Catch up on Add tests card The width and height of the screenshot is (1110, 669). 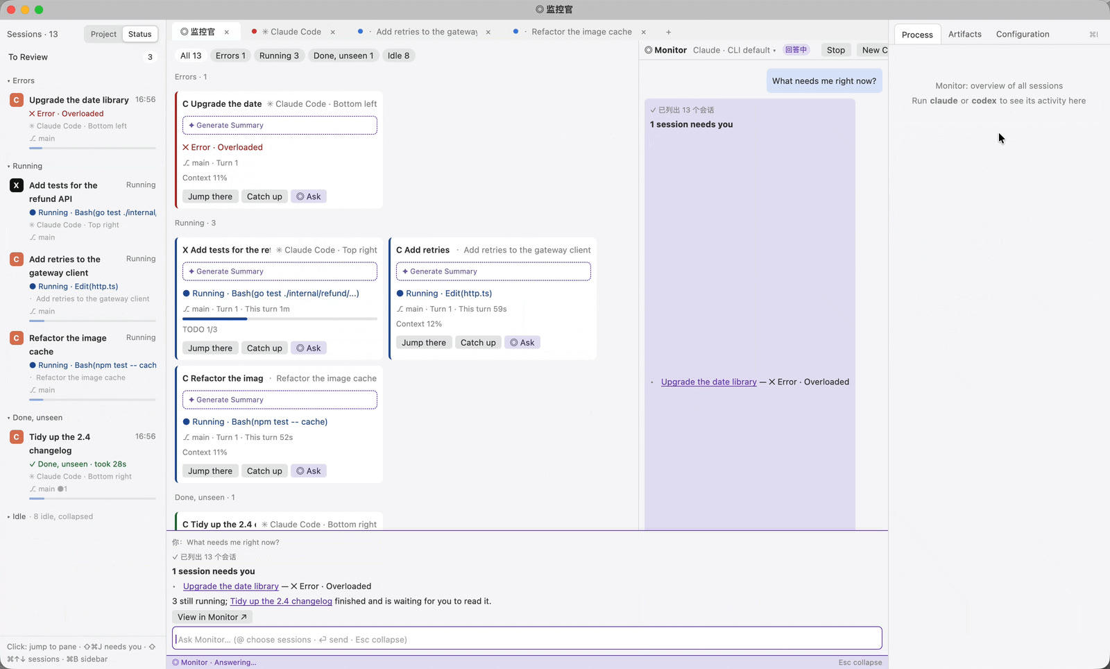pos(264,348)
